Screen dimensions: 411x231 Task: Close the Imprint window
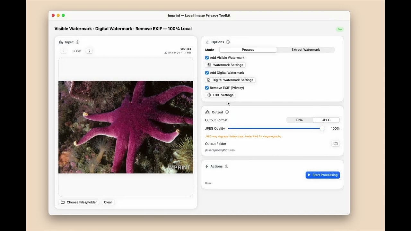[x=53, y=15]
